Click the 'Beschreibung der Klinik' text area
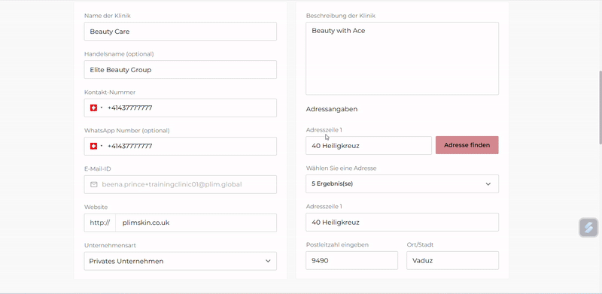 [403, 59]
